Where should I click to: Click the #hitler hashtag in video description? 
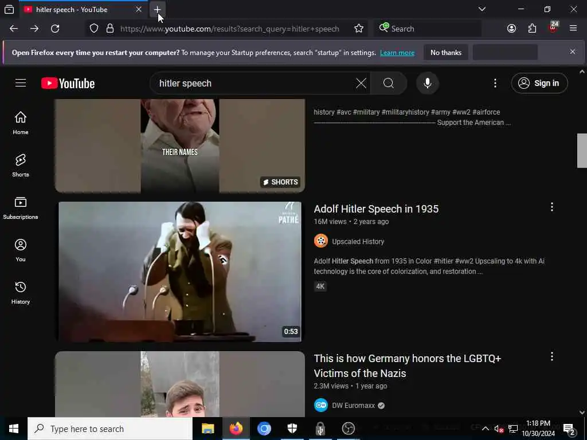click(443, 261)
